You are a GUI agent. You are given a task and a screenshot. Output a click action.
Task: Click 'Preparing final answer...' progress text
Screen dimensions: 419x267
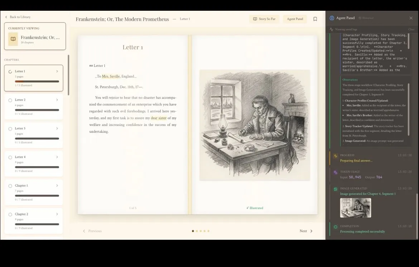(x=356, y=161)
